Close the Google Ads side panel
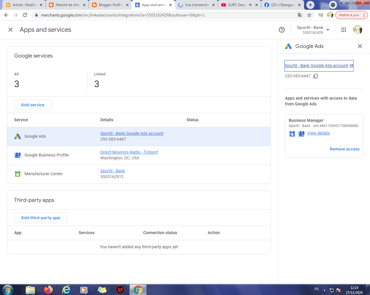 [x=360, y=46]
